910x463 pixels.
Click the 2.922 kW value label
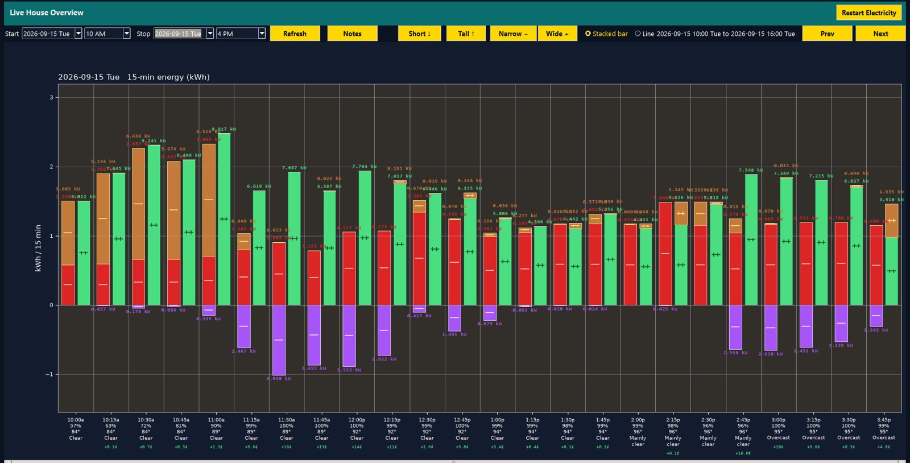(384, 359)
